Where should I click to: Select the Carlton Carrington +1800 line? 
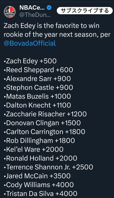44,132
